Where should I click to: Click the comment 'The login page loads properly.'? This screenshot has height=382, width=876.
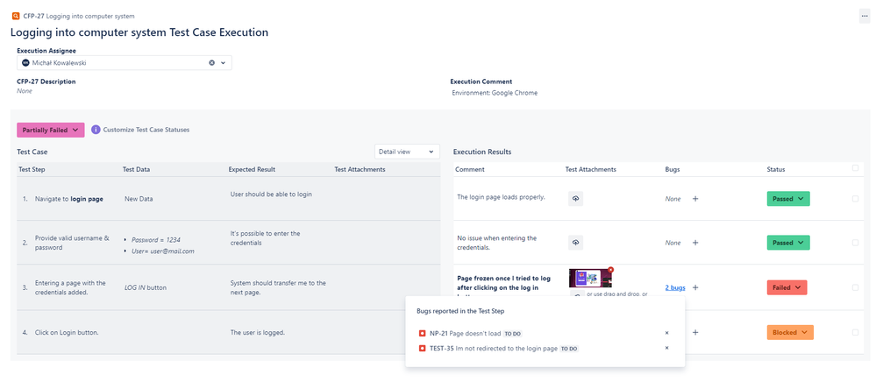click(x=501, y=197)
